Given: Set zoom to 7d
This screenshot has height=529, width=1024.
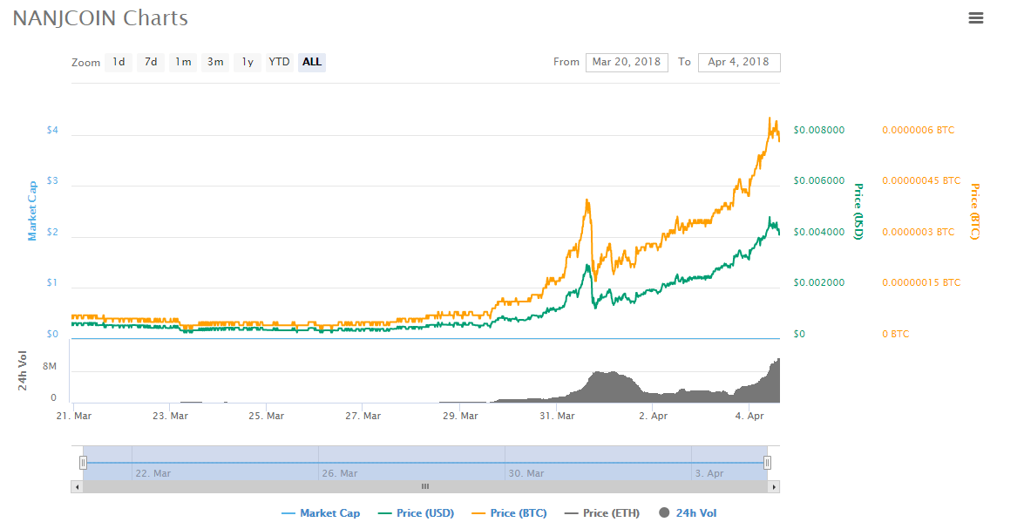Looking at the screenshot, I should click(151, 62).
